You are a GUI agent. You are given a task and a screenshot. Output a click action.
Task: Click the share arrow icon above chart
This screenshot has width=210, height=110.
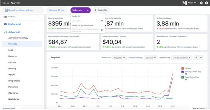(201, 58)
